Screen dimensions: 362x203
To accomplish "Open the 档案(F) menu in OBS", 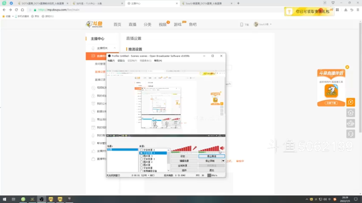I will click(111, 60).
